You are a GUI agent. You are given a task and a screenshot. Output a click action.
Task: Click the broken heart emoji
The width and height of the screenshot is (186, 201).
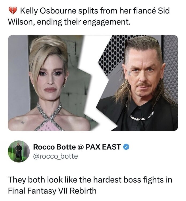click(13, 11)
